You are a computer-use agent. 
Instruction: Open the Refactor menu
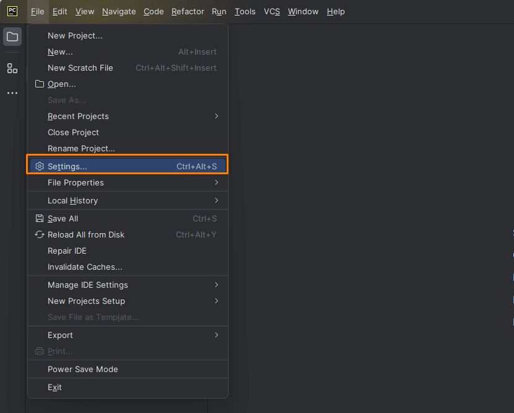click(x=188, y=12)
